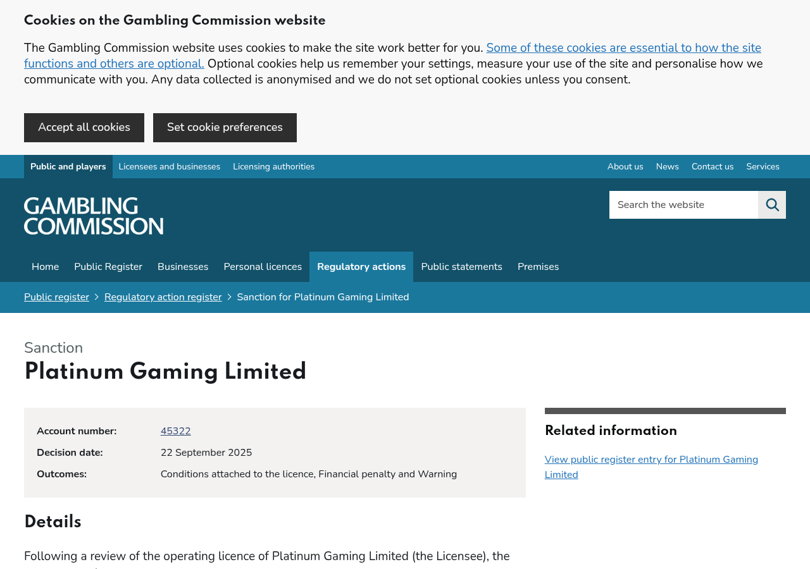The width and height of the screenshot is (810, 569).
Task: Open the About us link
Action: 625,167
